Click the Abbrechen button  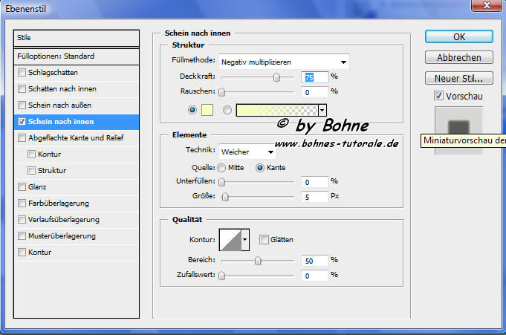click(x=459, y=57)
